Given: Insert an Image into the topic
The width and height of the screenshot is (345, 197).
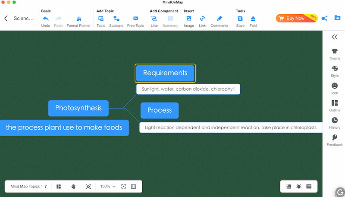Looking at the screenshot, I should (x=189, y=19).
